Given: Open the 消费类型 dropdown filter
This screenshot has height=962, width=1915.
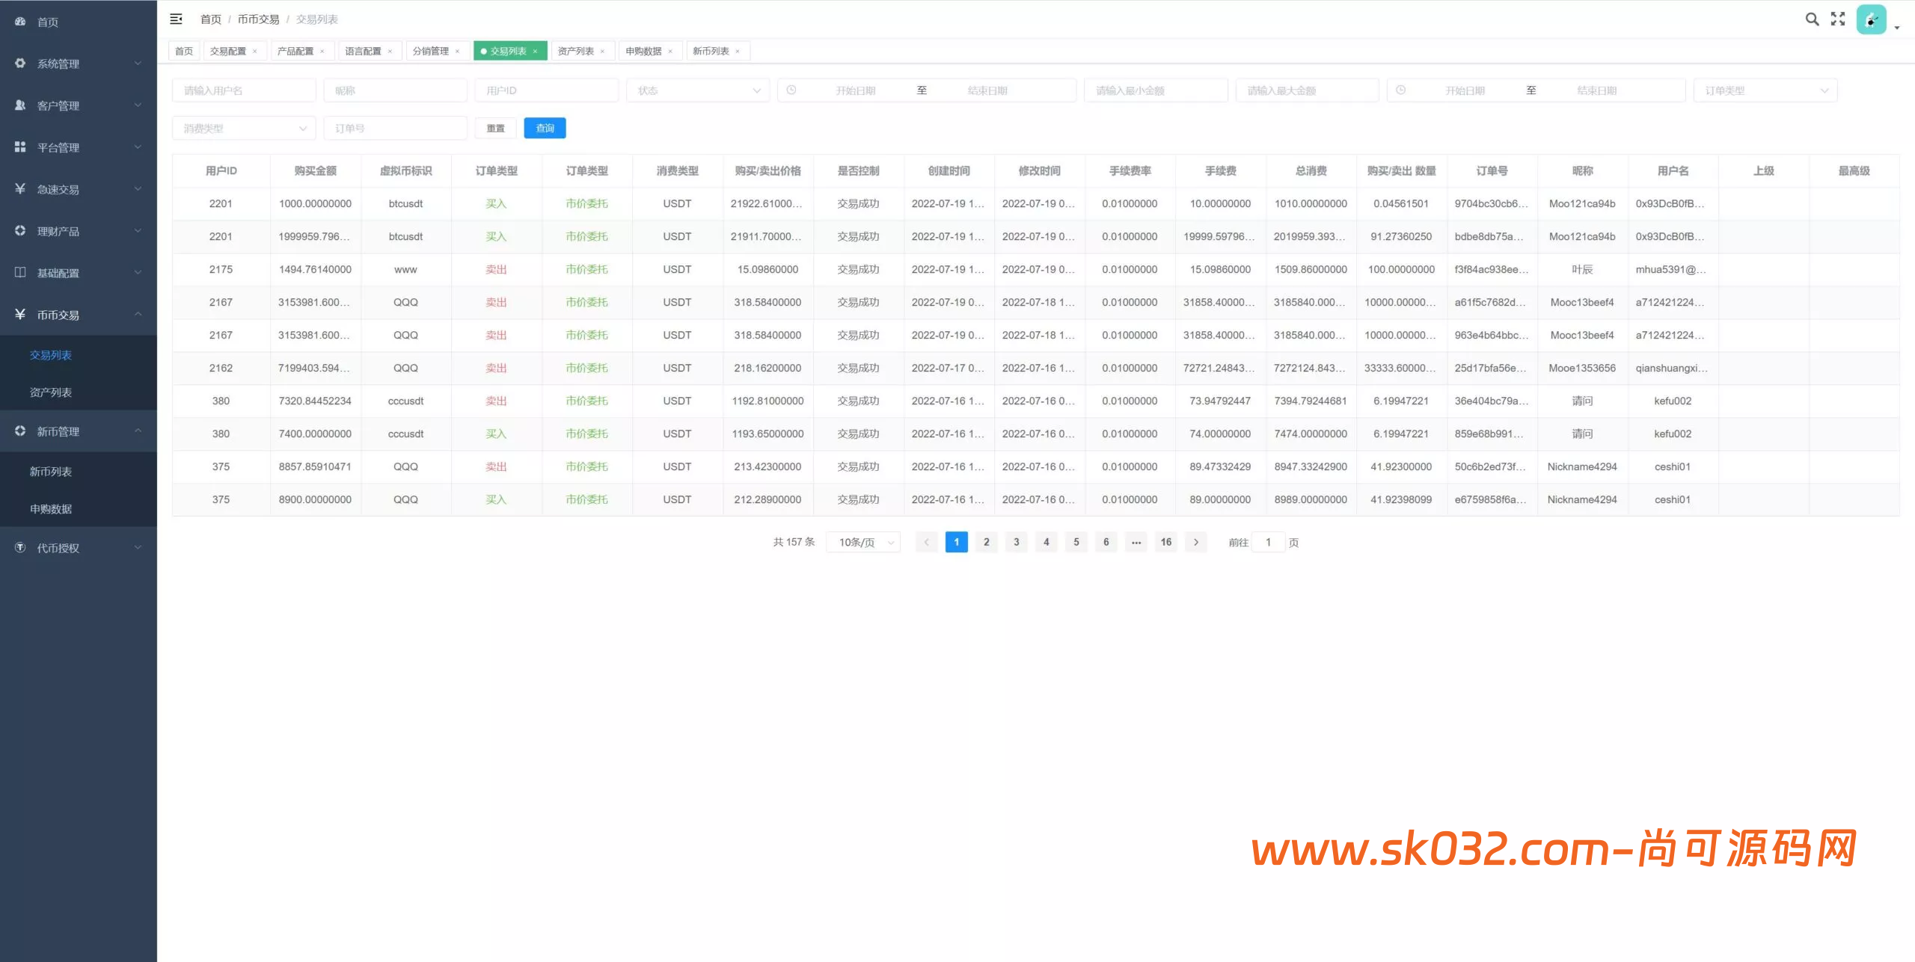Looking at the screenshot, I should pos(244,129).
